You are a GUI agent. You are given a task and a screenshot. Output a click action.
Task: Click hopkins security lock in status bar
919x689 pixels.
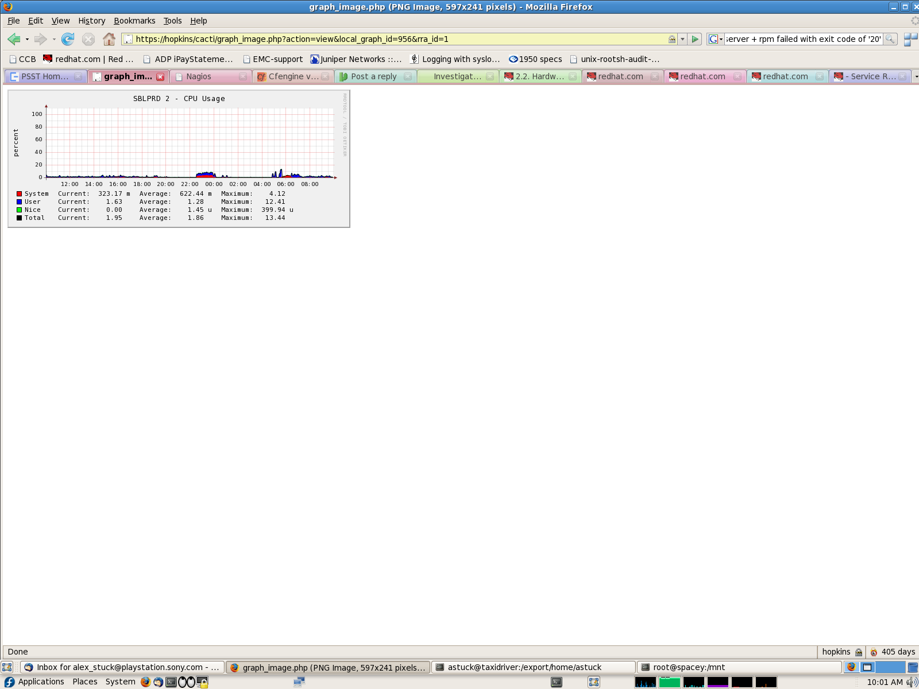859,652
